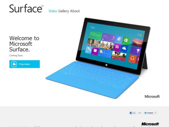Click the Surface logo heading
The height and width of the screenshot is (127, 169).
(x=26, y=8)
